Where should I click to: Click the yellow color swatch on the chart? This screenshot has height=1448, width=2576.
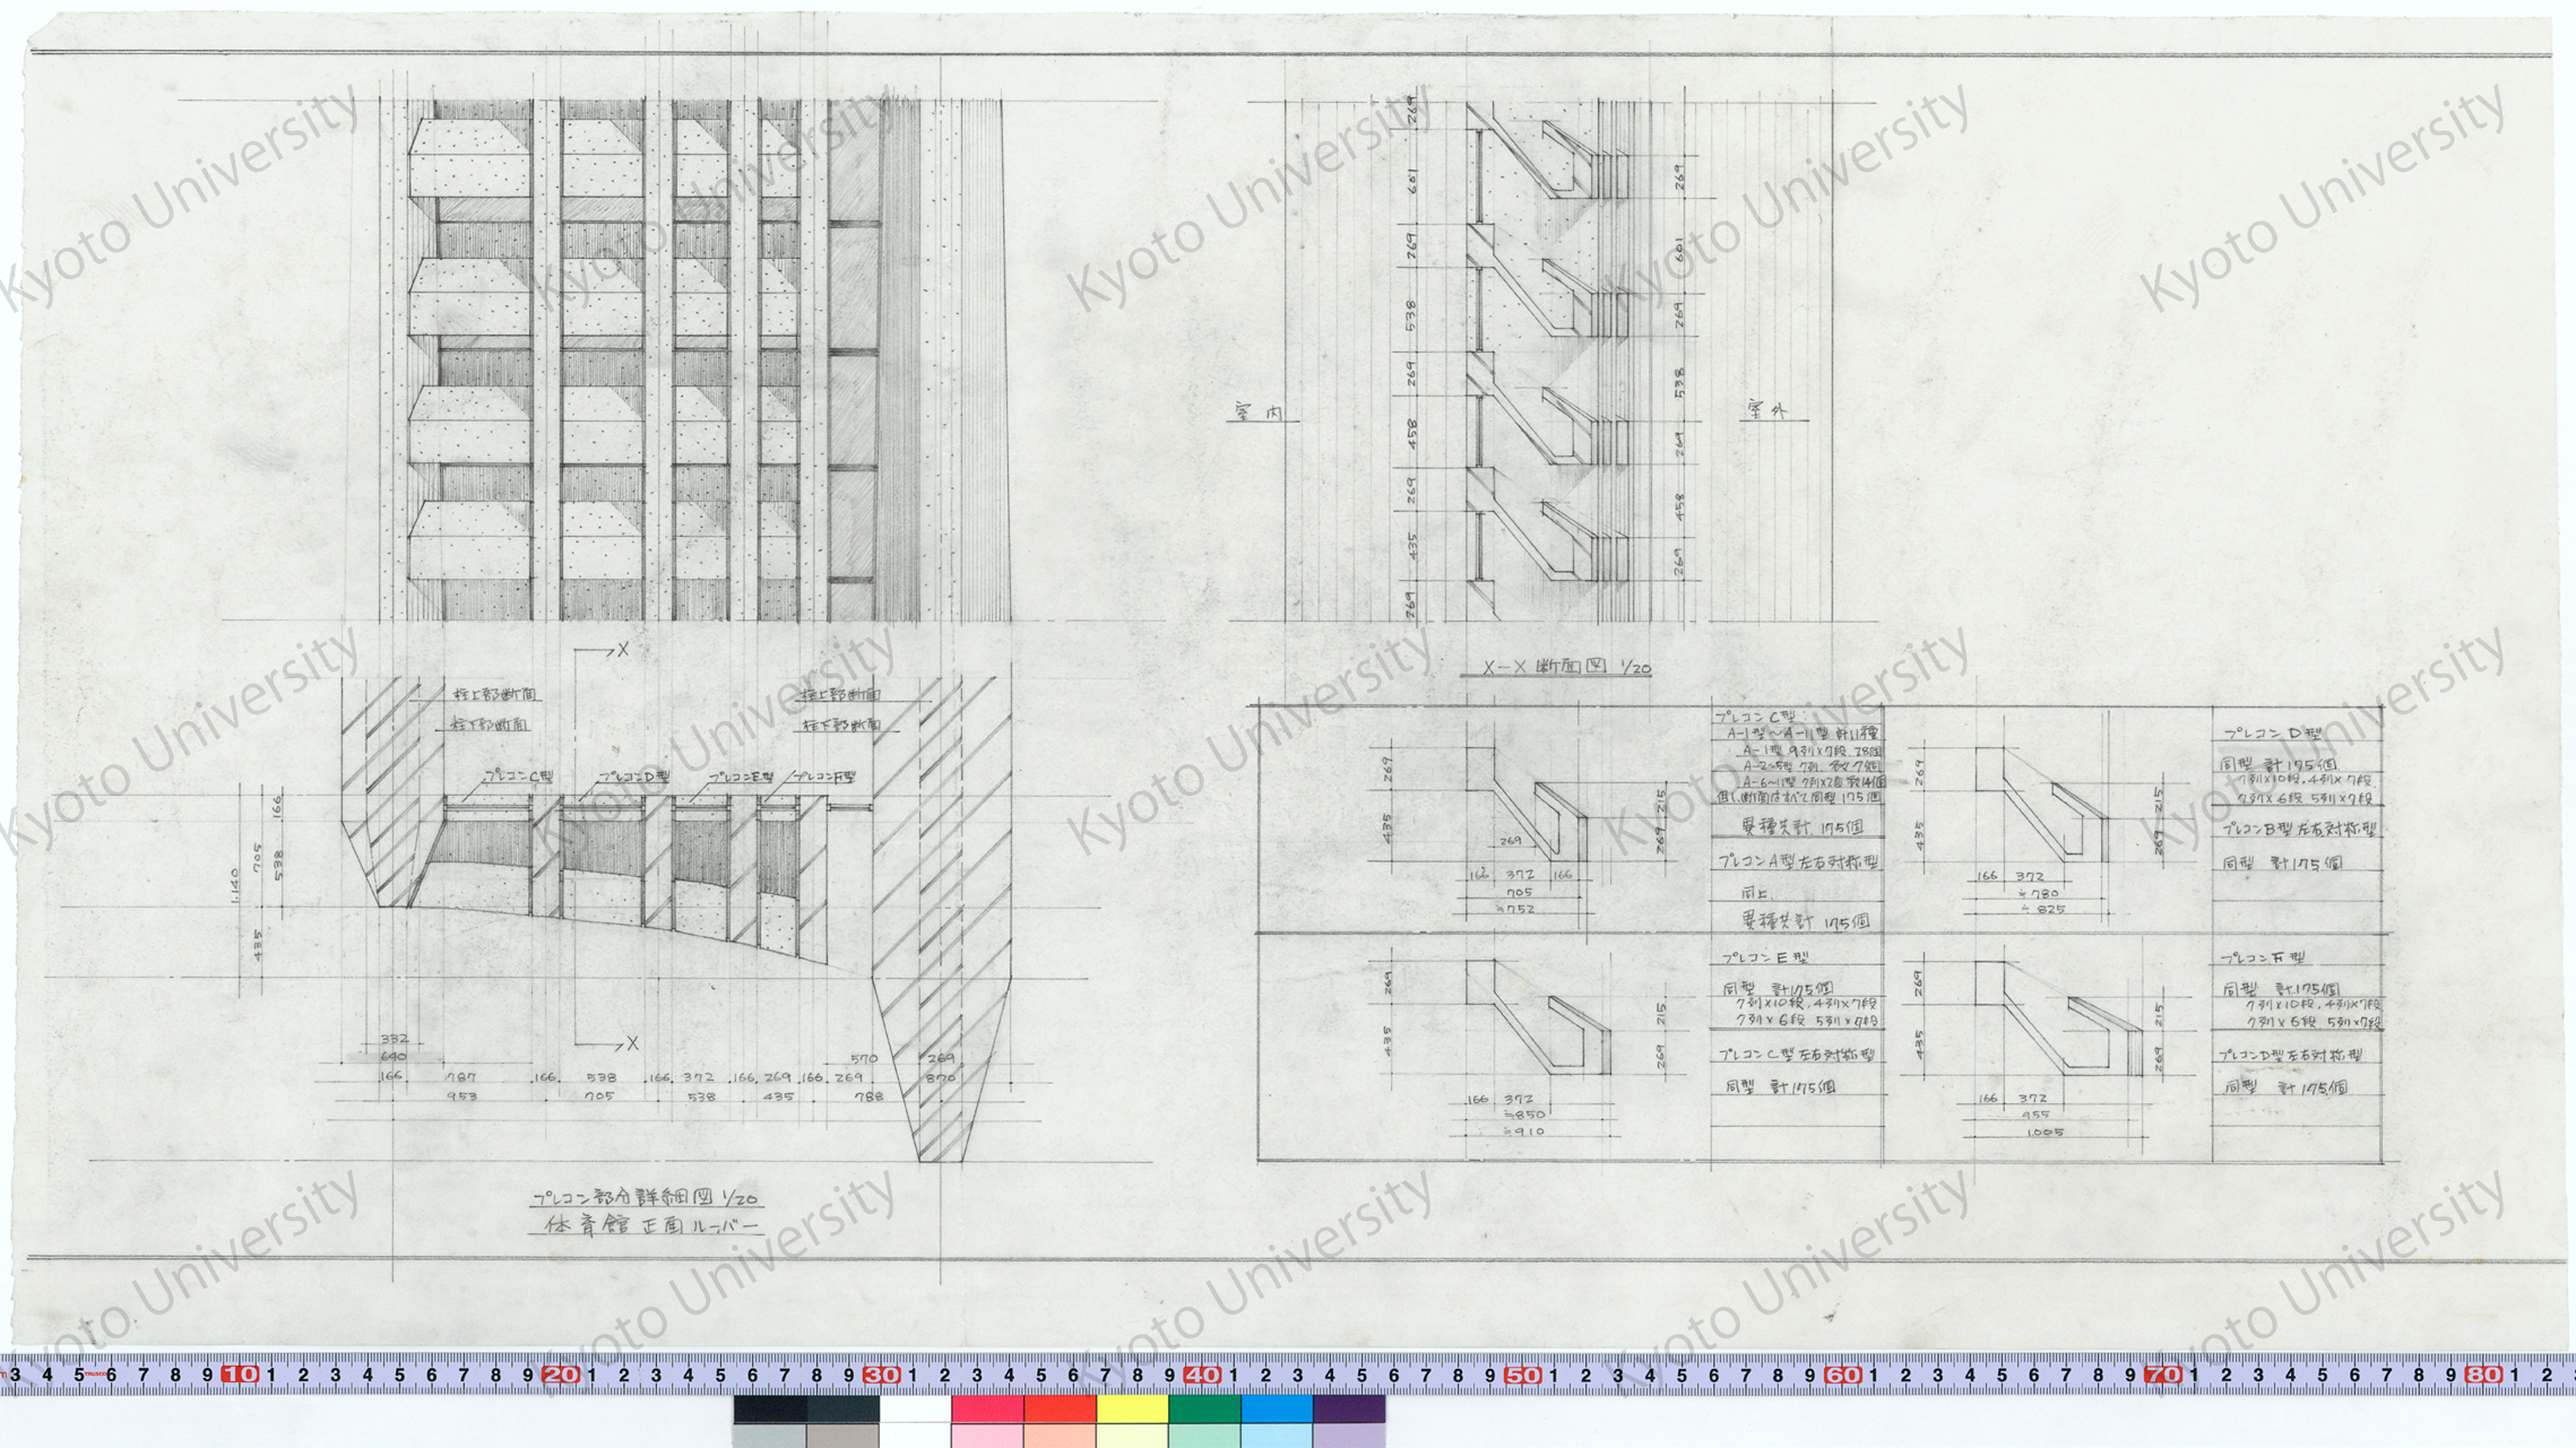[1132, 1408]
